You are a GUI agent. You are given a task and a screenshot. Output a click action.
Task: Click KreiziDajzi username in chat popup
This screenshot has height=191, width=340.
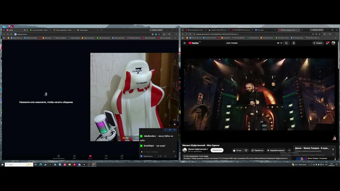(x=149, y=146)
